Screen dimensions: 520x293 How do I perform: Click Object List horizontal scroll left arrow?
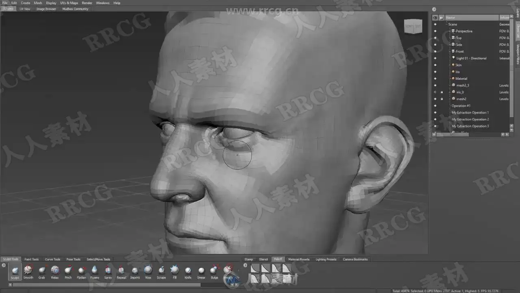click(434, 134)
